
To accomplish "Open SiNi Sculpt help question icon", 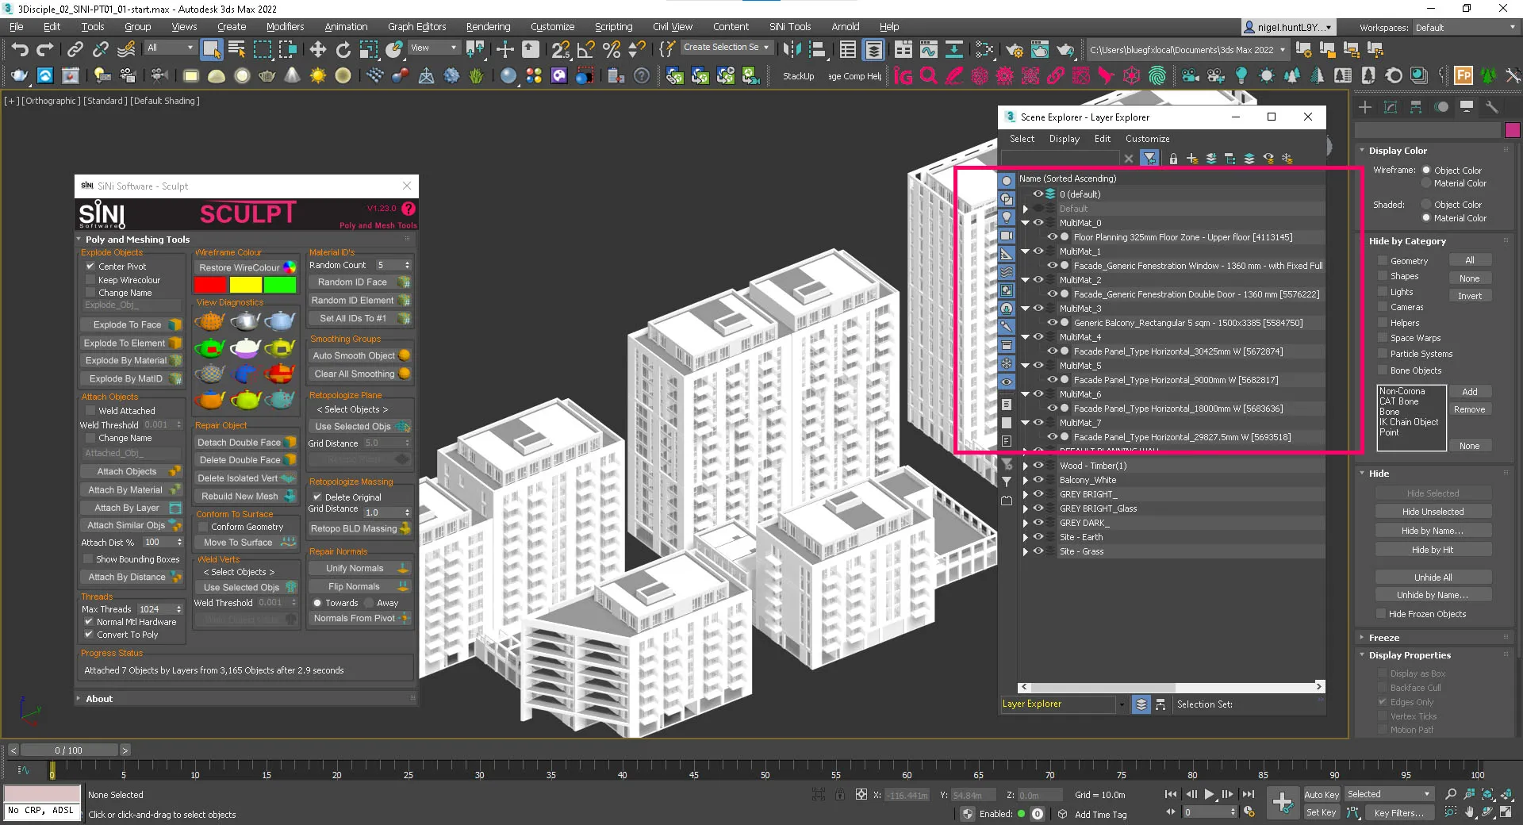I will click(x=409, y=209).
